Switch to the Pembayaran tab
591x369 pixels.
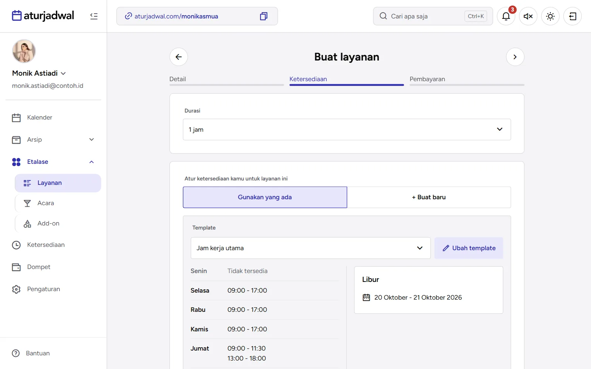coord(467,80)
